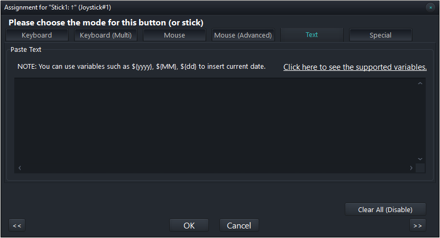Close the Assignment dialog window
Screen dimensions: 440x238
pyautogui.click(x=430, y=7)
